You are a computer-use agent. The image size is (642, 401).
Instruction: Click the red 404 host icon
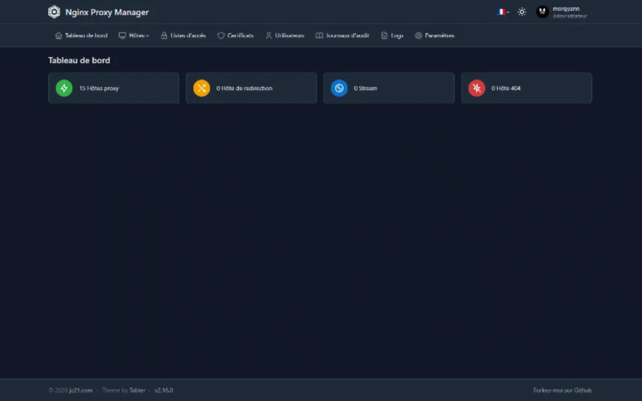pos(477,88)
